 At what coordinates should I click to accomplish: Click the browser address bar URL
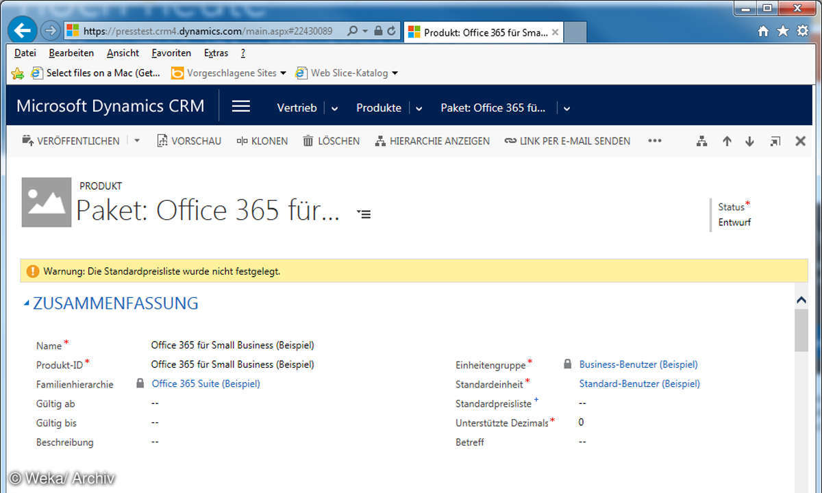(208, 31)
